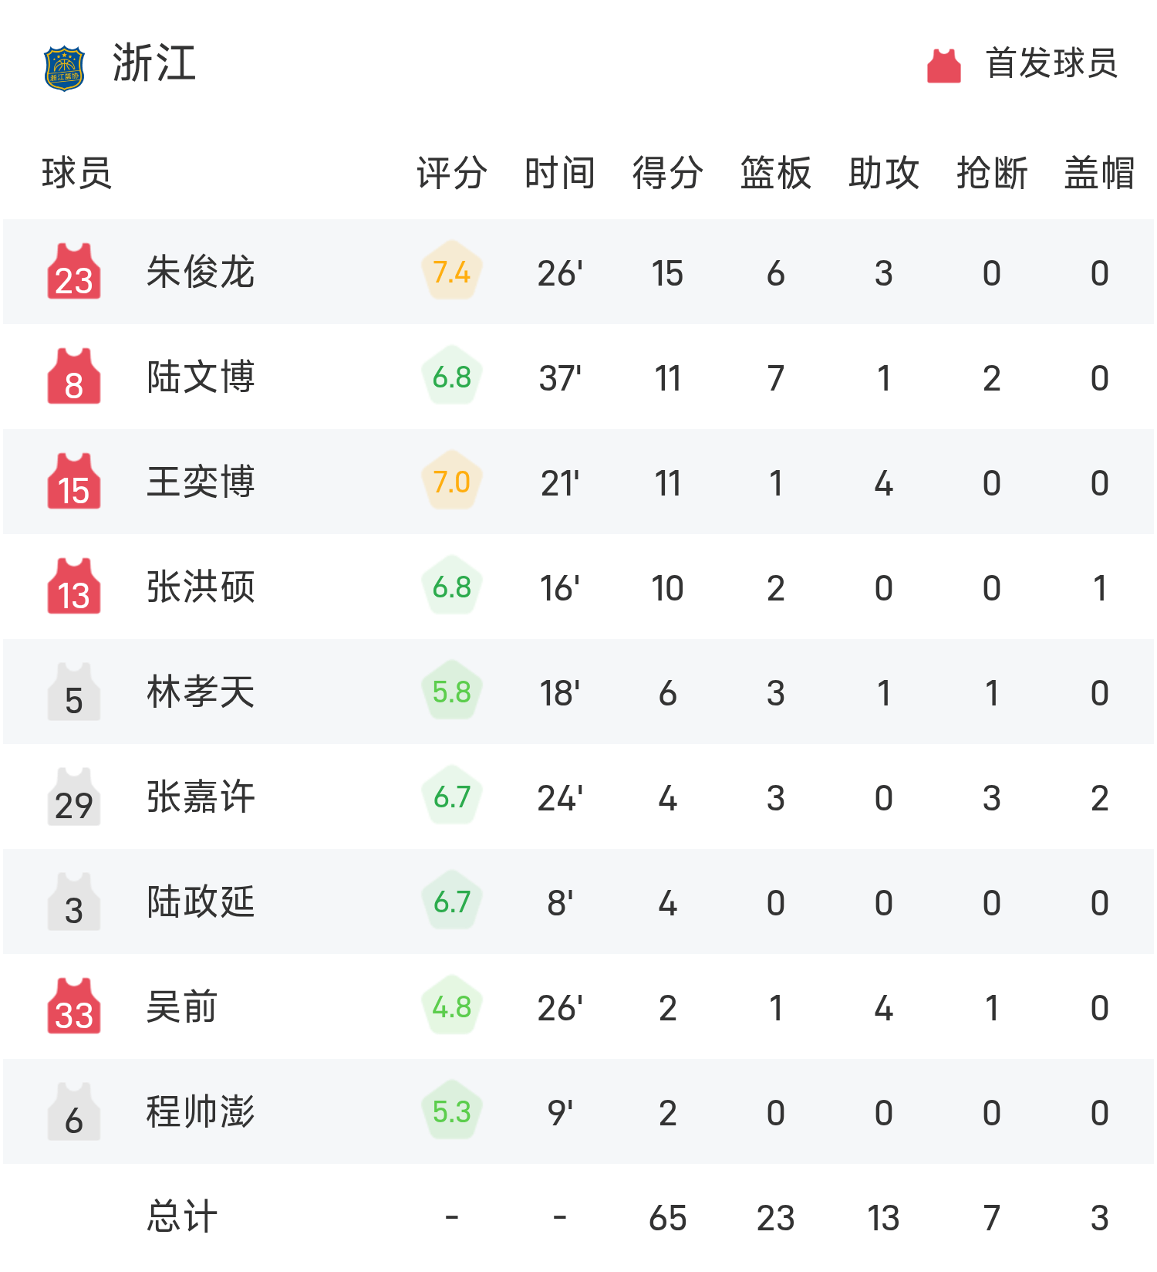Sort by the 得分 column header
The image size is (1157, 1272).
click(667, 173)
